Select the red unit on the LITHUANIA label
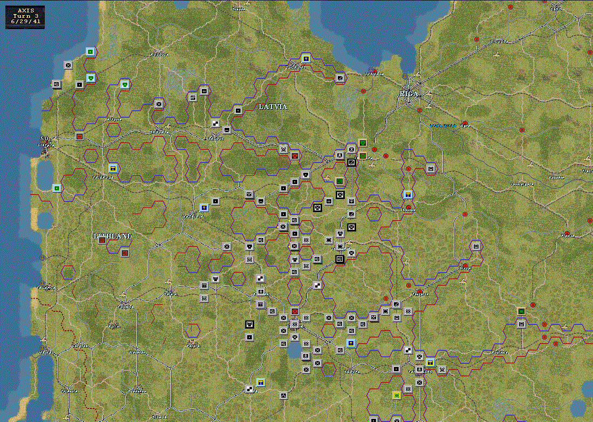Screen dimensions: 593x422 [102, 240]
